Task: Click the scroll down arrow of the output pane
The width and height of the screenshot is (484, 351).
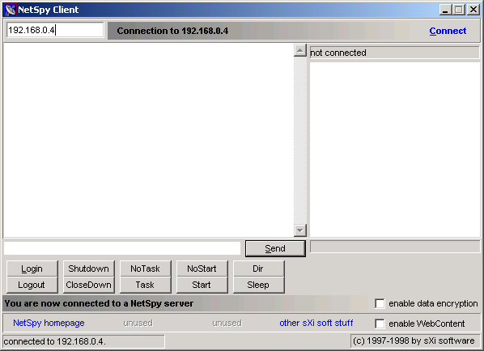Action: [300, 230]
